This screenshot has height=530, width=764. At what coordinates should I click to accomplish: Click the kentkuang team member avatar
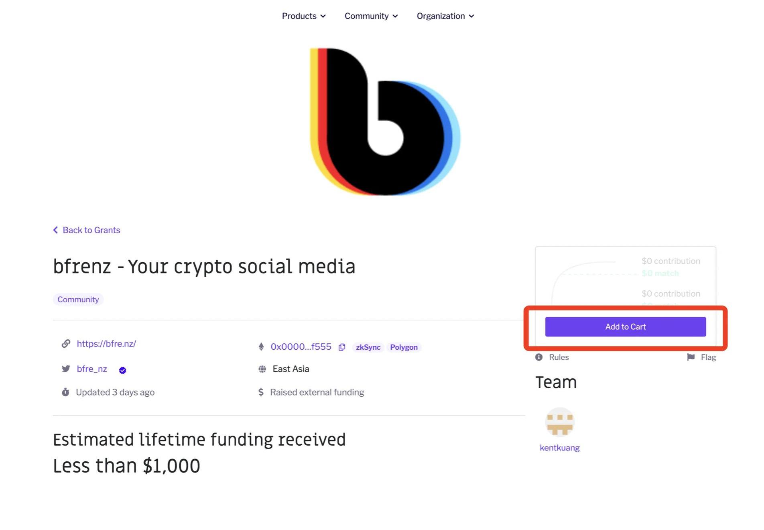pyautogui.click(x=560, y=422)
